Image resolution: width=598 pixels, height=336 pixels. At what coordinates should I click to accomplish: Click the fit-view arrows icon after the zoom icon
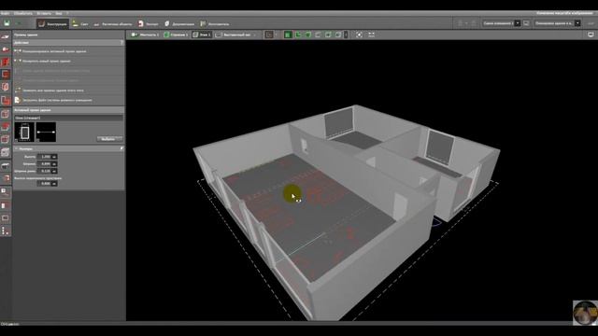pos(371,35)
